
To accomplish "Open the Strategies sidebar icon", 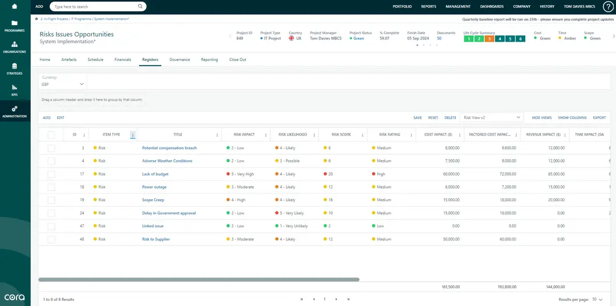I will coord(14,67).
